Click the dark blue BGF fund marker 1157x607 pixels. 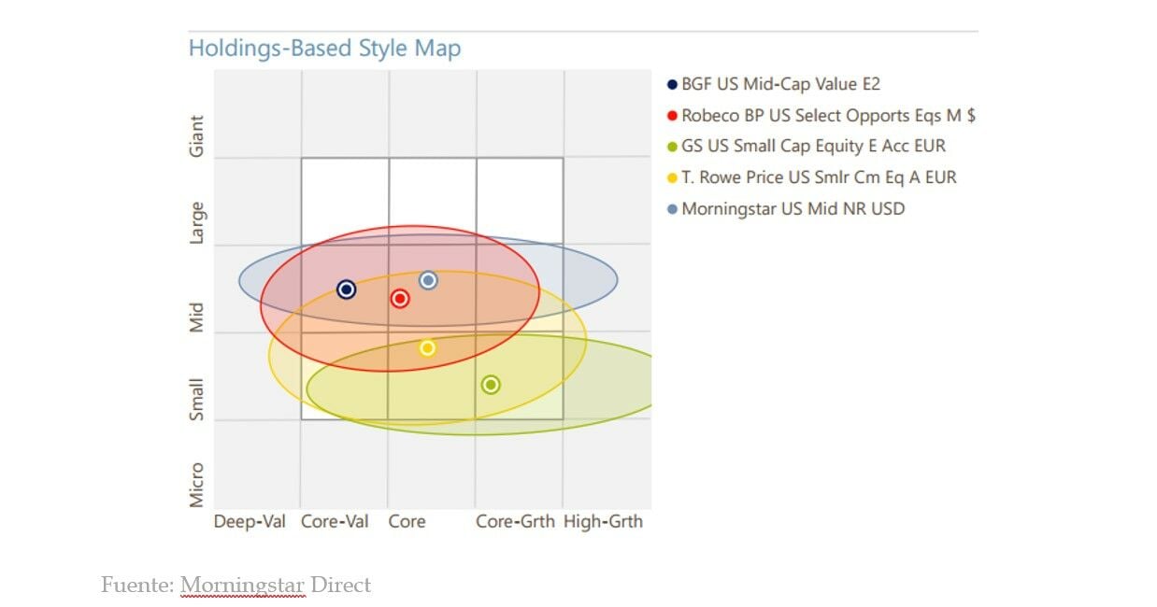[346, 289]
